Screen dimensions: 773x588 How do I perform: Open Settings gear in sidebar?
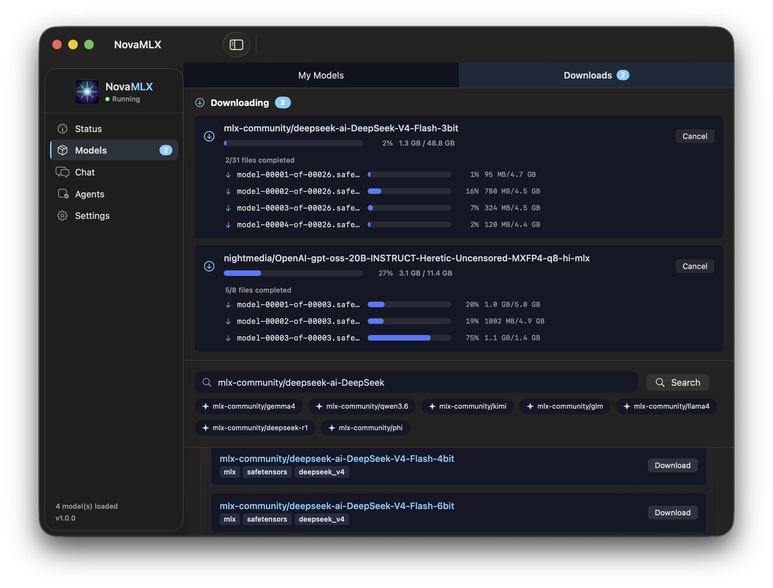[63, 215]
